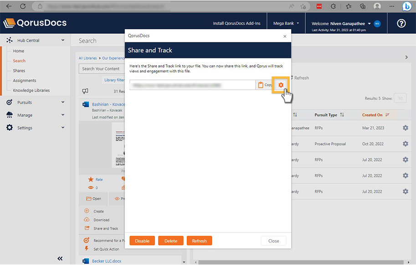This screenshot has height=265, width=416.
Task: Click the gear settings icon beside Copy
Action: [281, 85]
